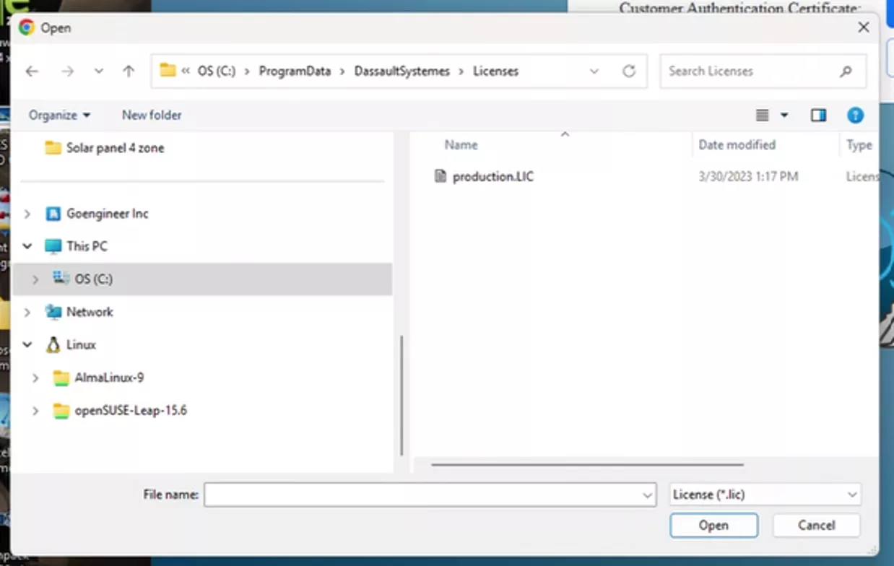
Task: Click the folder icon in address bar
Action: pyautogui.click(x=168, y=71)
